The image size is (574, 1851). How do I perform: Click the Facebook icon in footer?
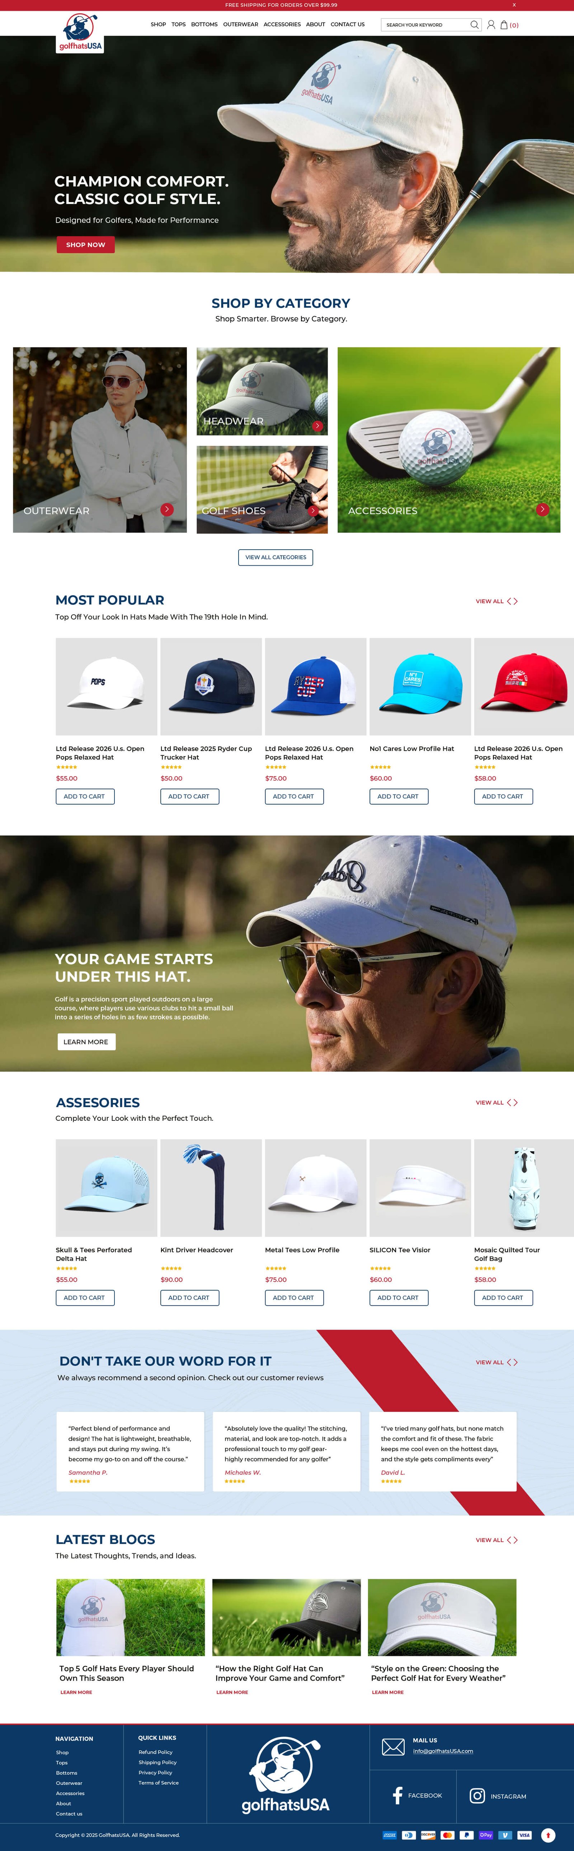tap(397, 1795)
